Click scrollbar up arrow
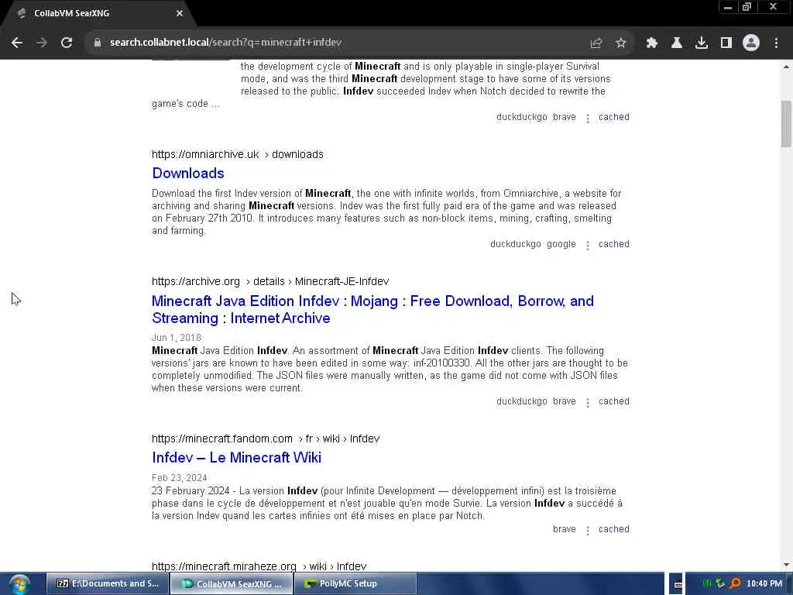793x595 pixels. pos(786,67)
